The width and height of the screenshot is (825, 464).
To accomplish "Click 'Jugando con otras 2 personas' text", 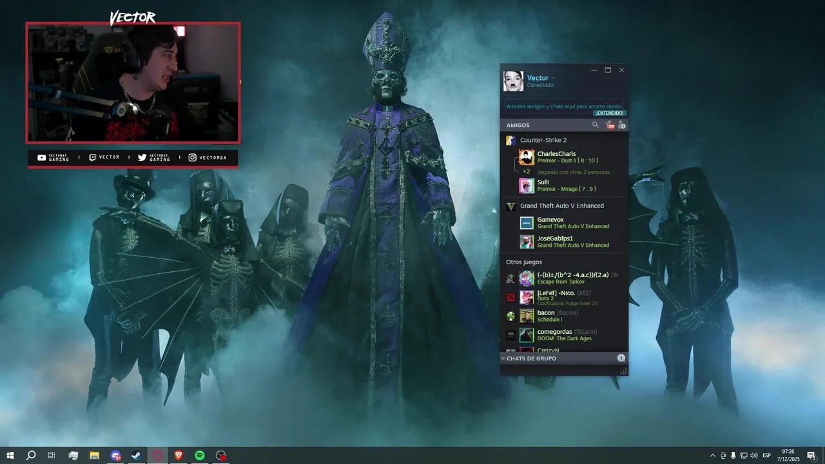I will [574, 172].
